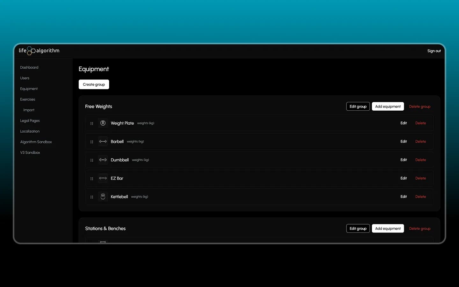Screen dimensions: 459x287
Task: Click the Barbell equipment icon
Action: click(x=103, y=142)
